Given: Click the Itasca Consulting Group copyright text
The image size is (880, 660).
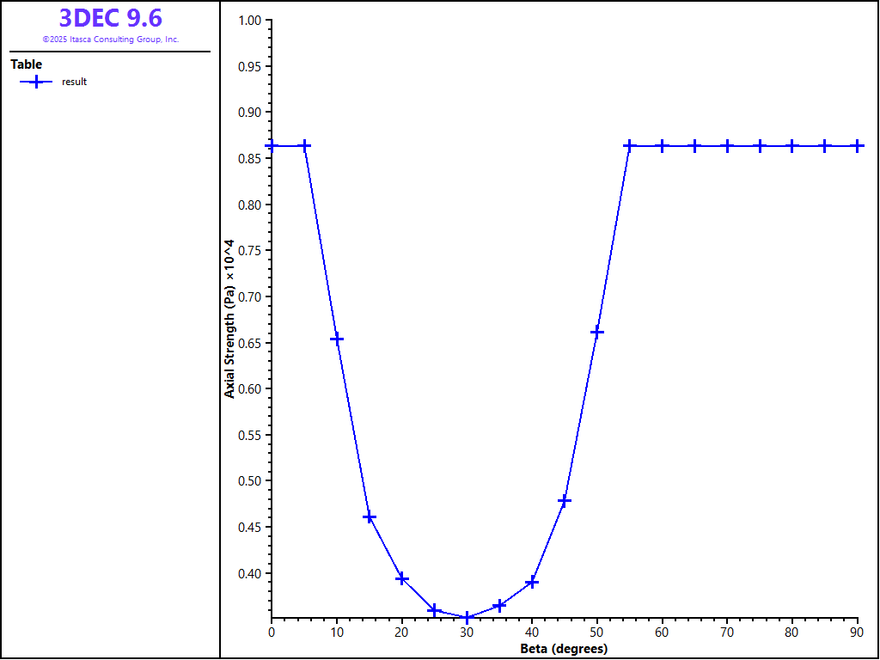Looking at the screenshot, I should point(110,40).
